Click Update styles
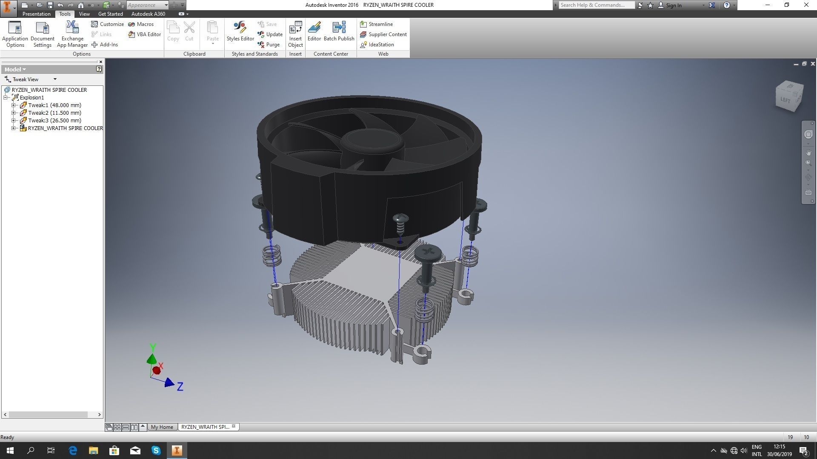This screenshot has width=817, height=459. click(270, 34)
